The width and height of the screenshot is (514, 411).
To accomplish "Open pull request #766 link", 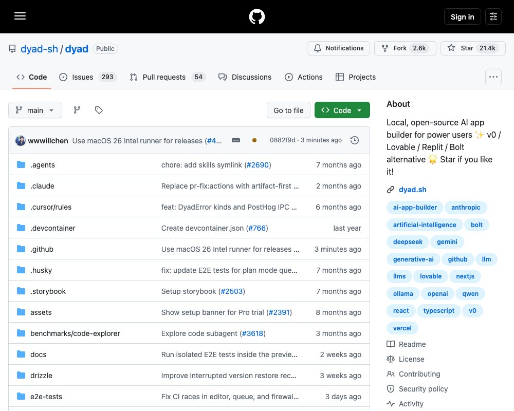I will pos(257,228).
